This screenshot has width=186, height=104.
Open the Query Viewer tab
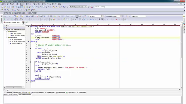[x=50, y=92]
